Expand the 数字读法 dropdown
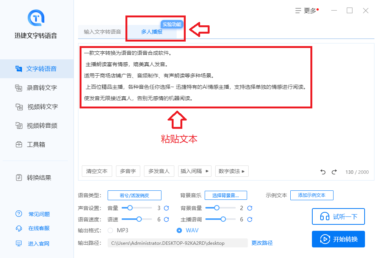This screenshot has width=379, height=258. coord(232,171)
